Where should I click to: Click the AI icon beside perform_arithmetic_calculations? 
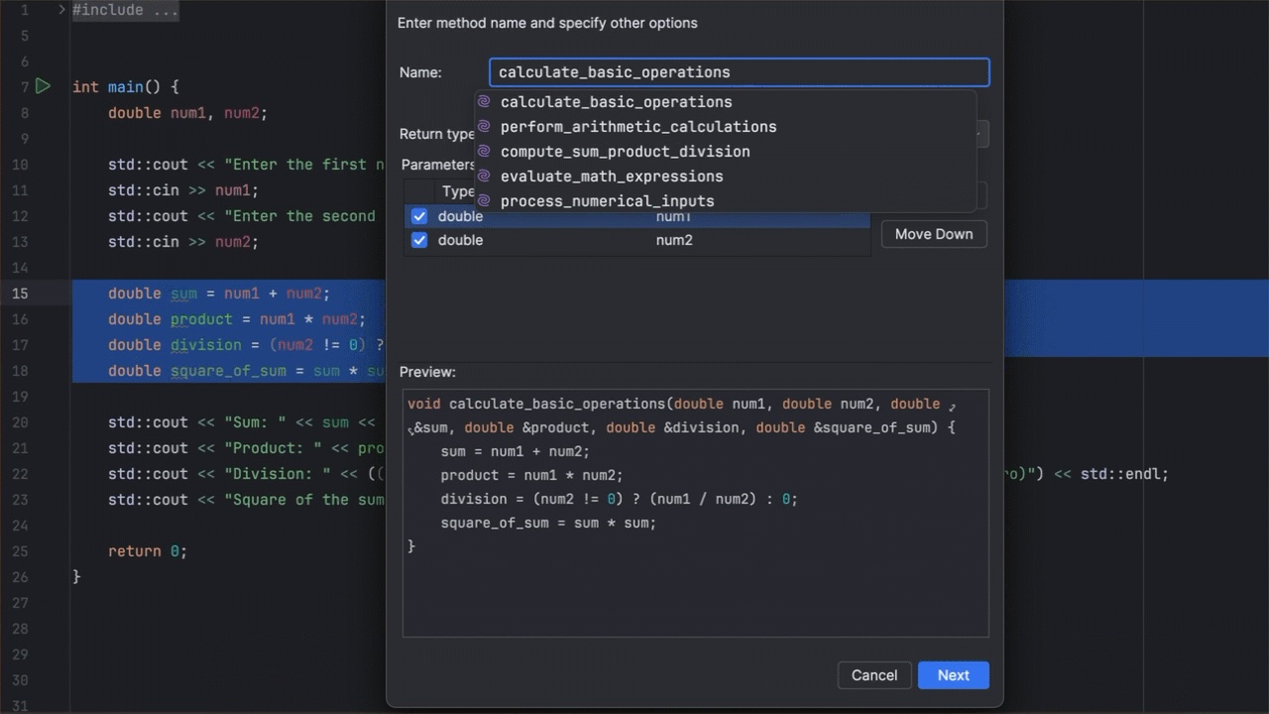[484, 127]
